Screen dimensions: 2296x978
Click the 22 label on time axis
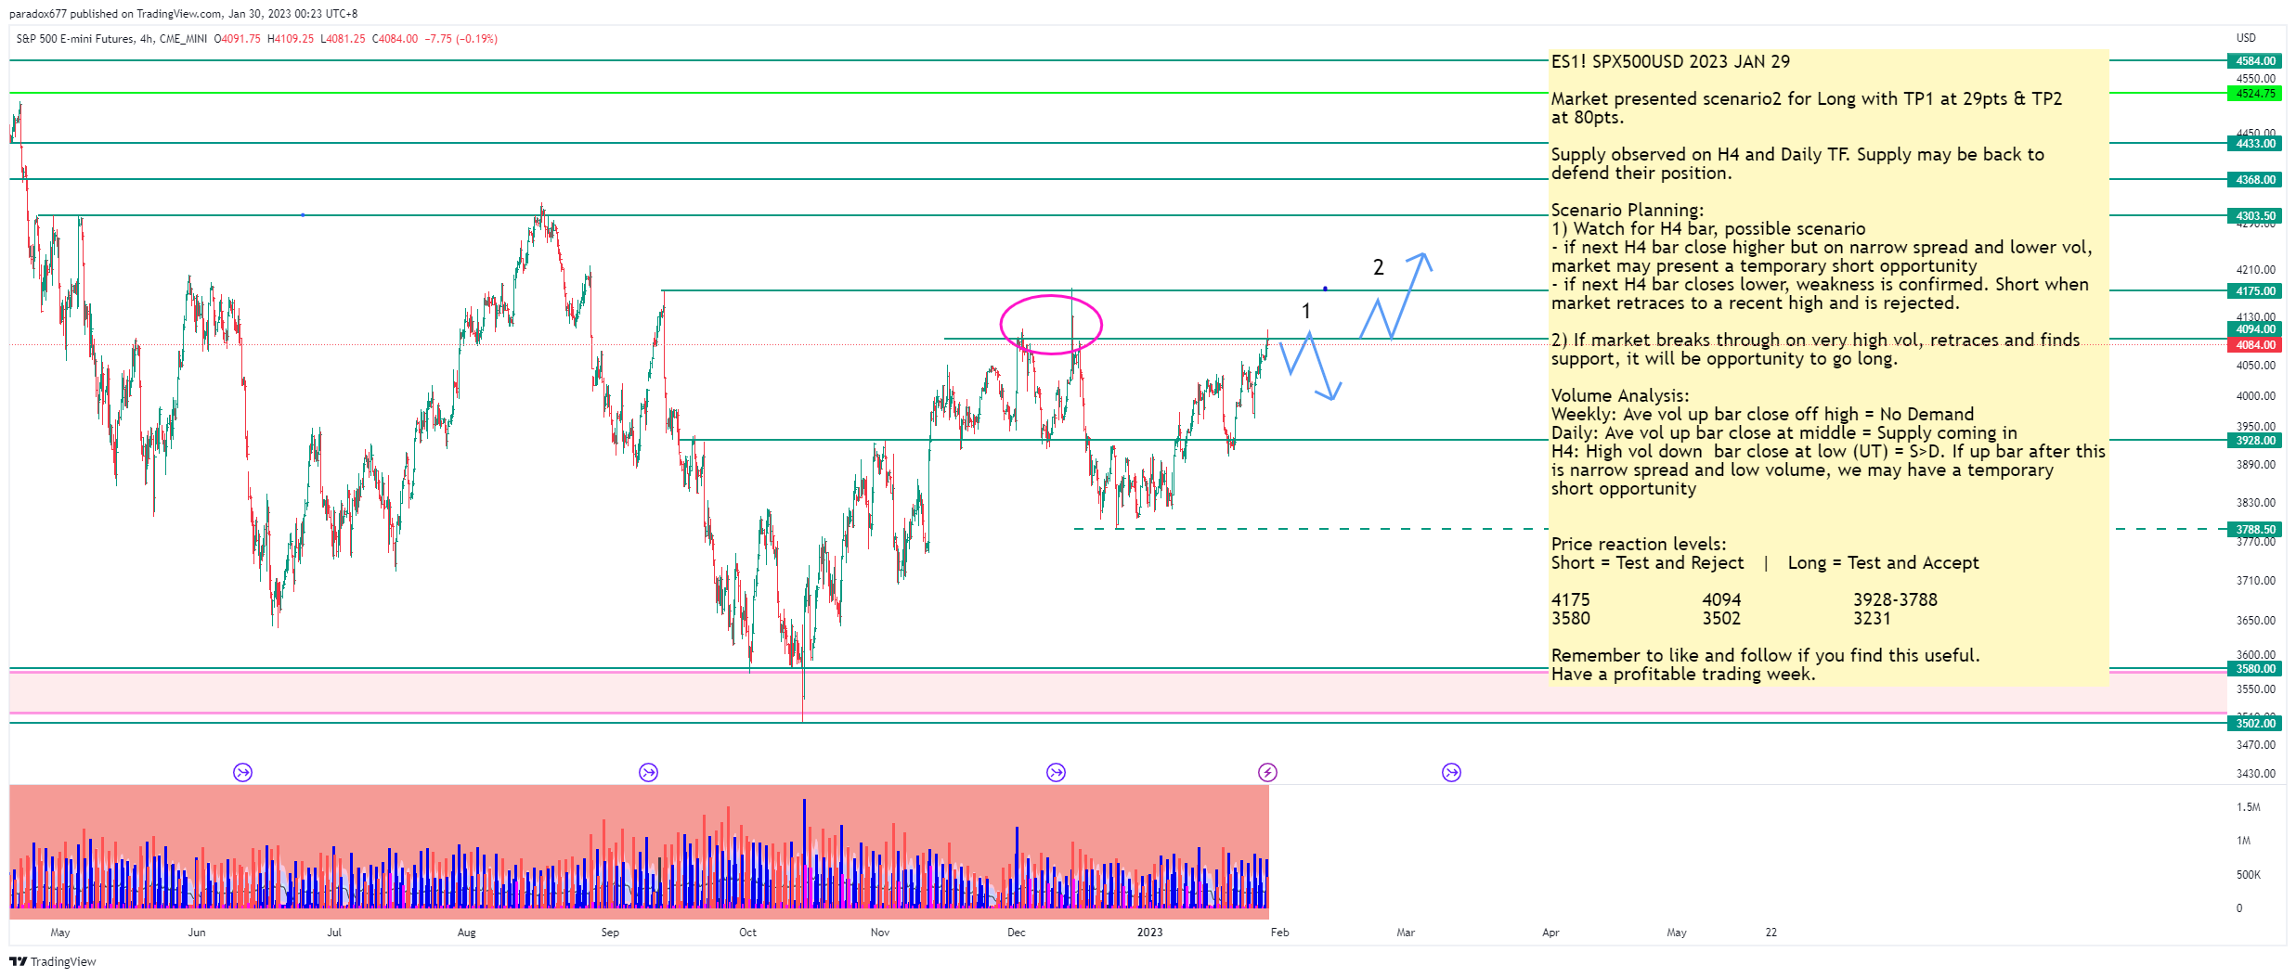click(x=1771, y=933)
